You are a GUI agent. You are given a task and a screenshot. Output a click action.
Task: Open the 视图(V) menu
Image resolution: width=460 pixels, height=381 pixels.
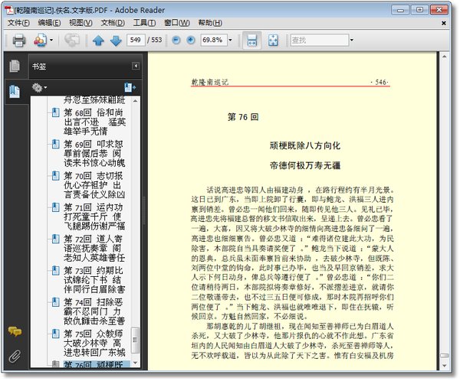tap(80, 23)
